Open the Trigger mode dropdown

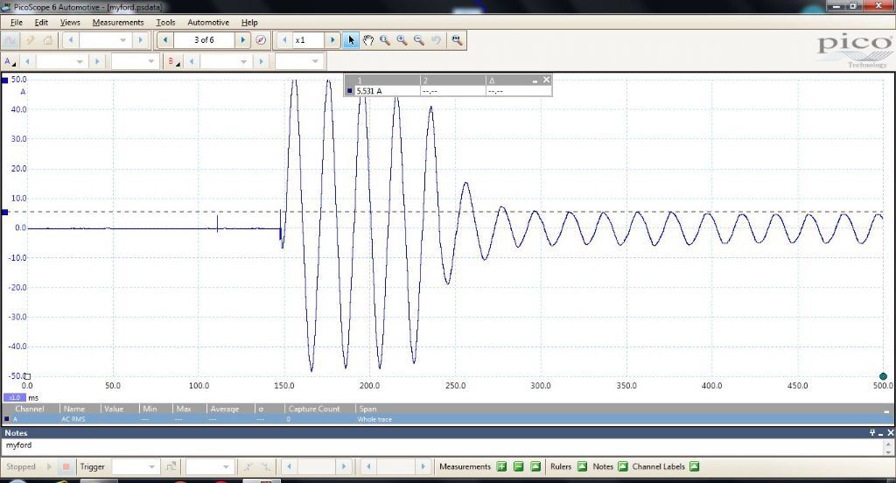[x=136, y=466]
